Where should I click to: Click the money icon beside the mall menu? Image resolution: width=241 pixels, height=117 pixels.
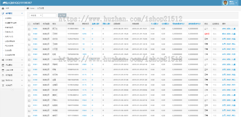(3, 80)
